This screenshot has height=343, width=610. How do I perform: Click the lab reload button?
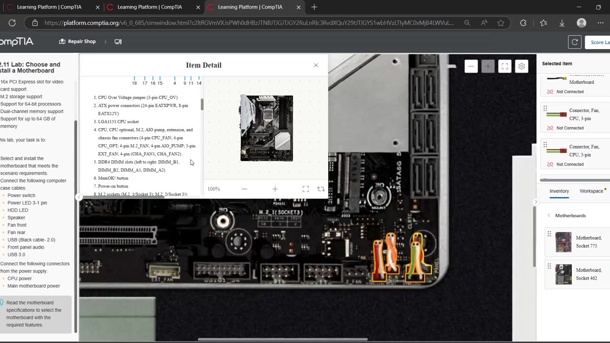[575, 42]
